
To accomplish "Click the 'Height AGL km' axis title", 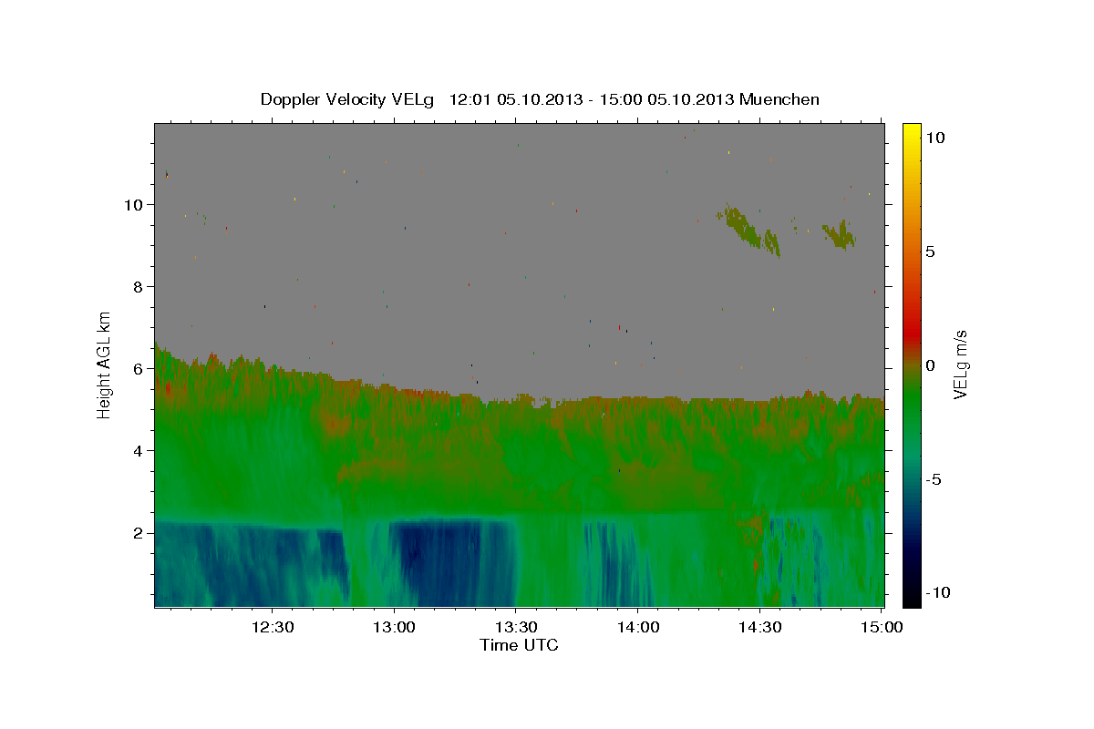I will (x=105, y=364).
